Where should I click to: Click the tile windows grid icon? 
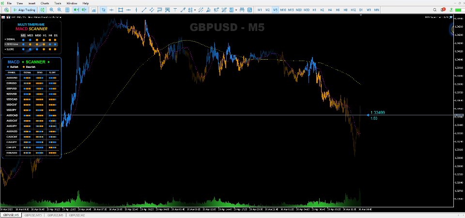coord(67,10)
